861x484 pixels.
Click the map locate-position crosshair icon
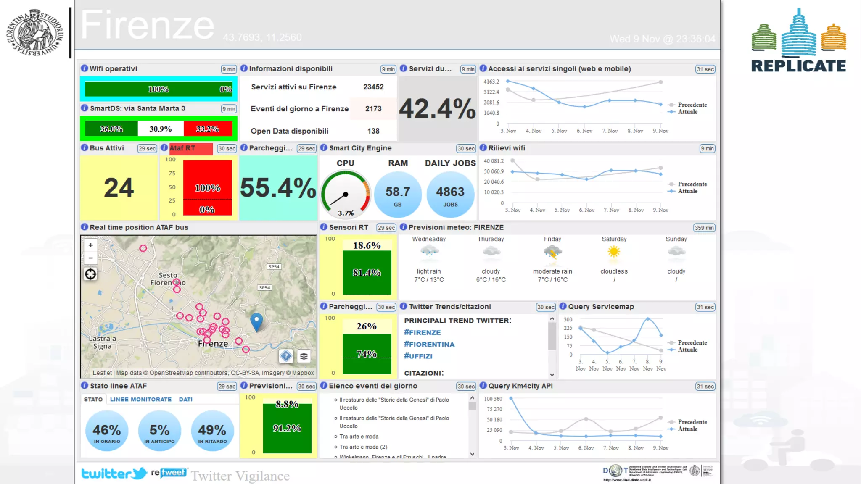90,274
